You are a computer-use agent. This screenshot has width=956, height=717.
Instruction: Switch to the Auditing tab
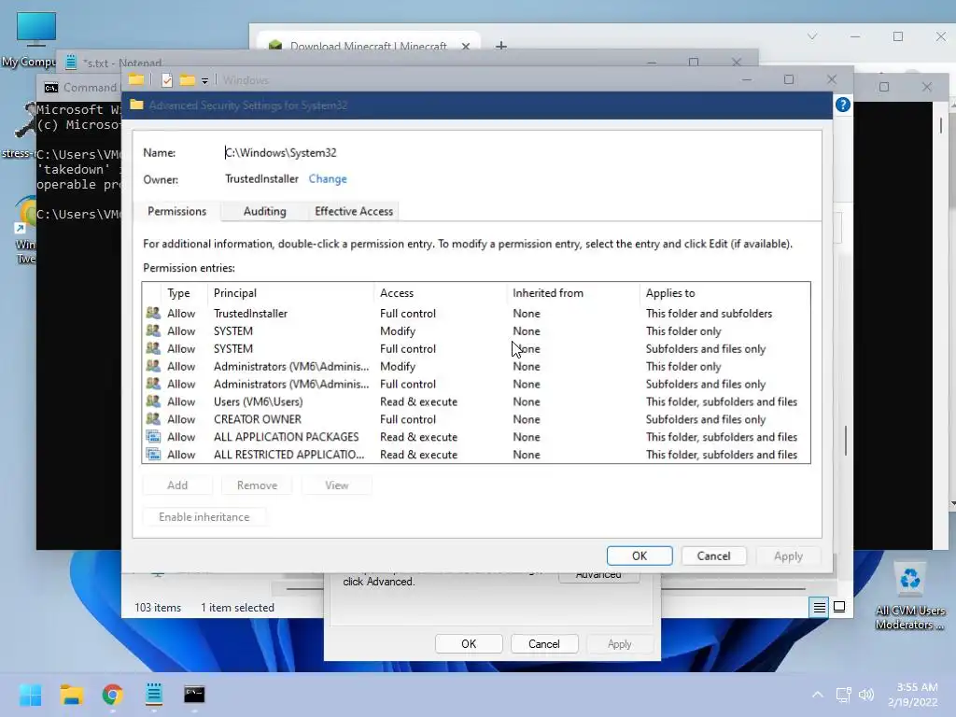tap(264, 211)
